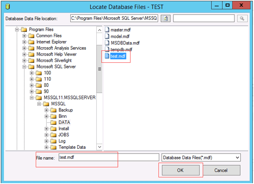
Task: Select the Log folder in tree
Action: point(62,141)
